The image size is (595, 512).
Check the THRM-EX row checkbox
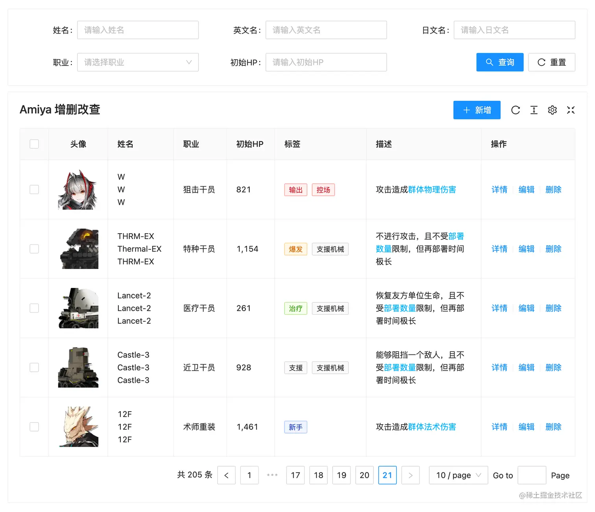(x=34, y=249)
